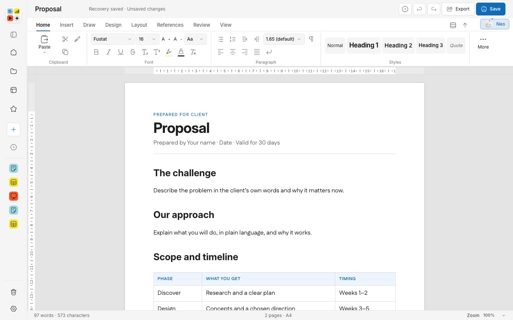Pick the font color underlined A
Screen dimensions: 513x320
[181, 52]
